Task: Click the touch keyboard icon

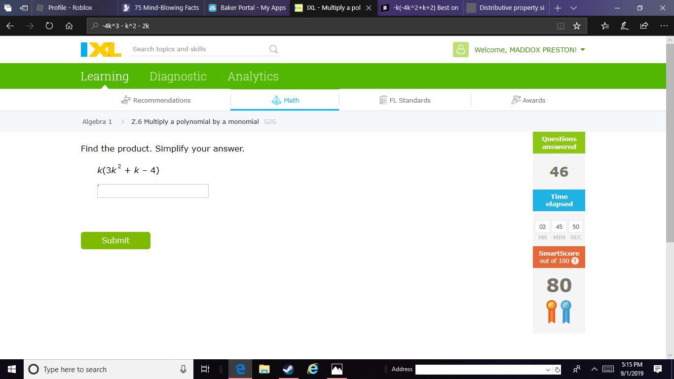Action: pyautogui.click(x=608, y=369)
